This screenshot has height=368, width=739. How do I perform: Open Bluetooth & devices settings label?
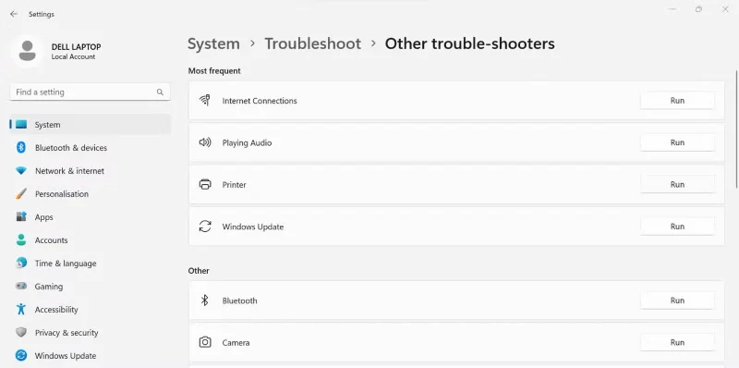[x=71, y=148]
